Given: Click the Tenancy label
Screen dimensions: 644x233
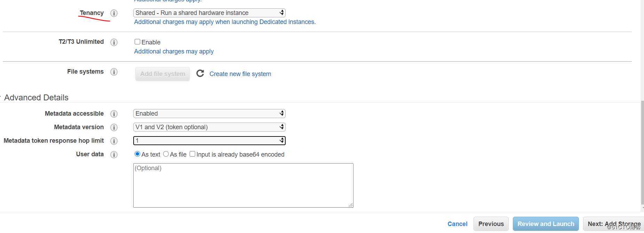Looking at the screenshot, I should (x=92, y=13).
